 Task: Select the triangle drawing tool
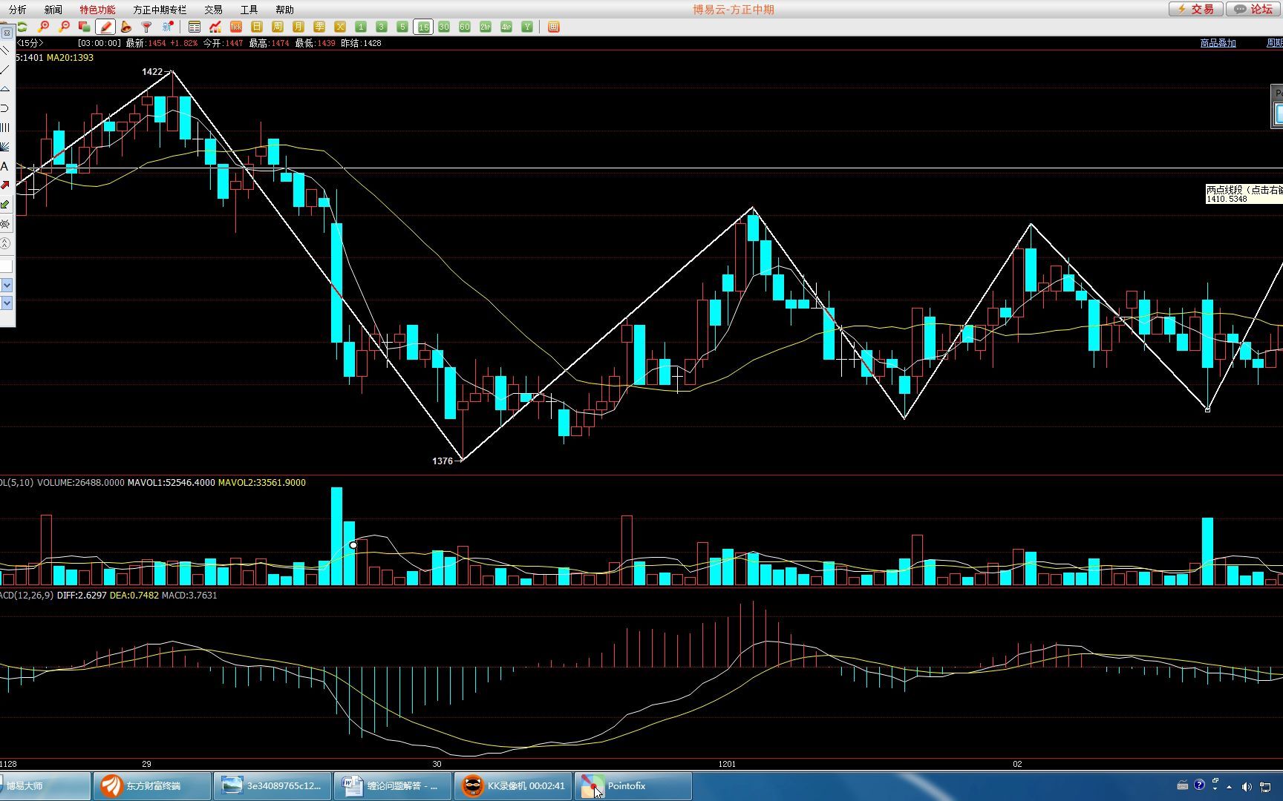[5, 89]
